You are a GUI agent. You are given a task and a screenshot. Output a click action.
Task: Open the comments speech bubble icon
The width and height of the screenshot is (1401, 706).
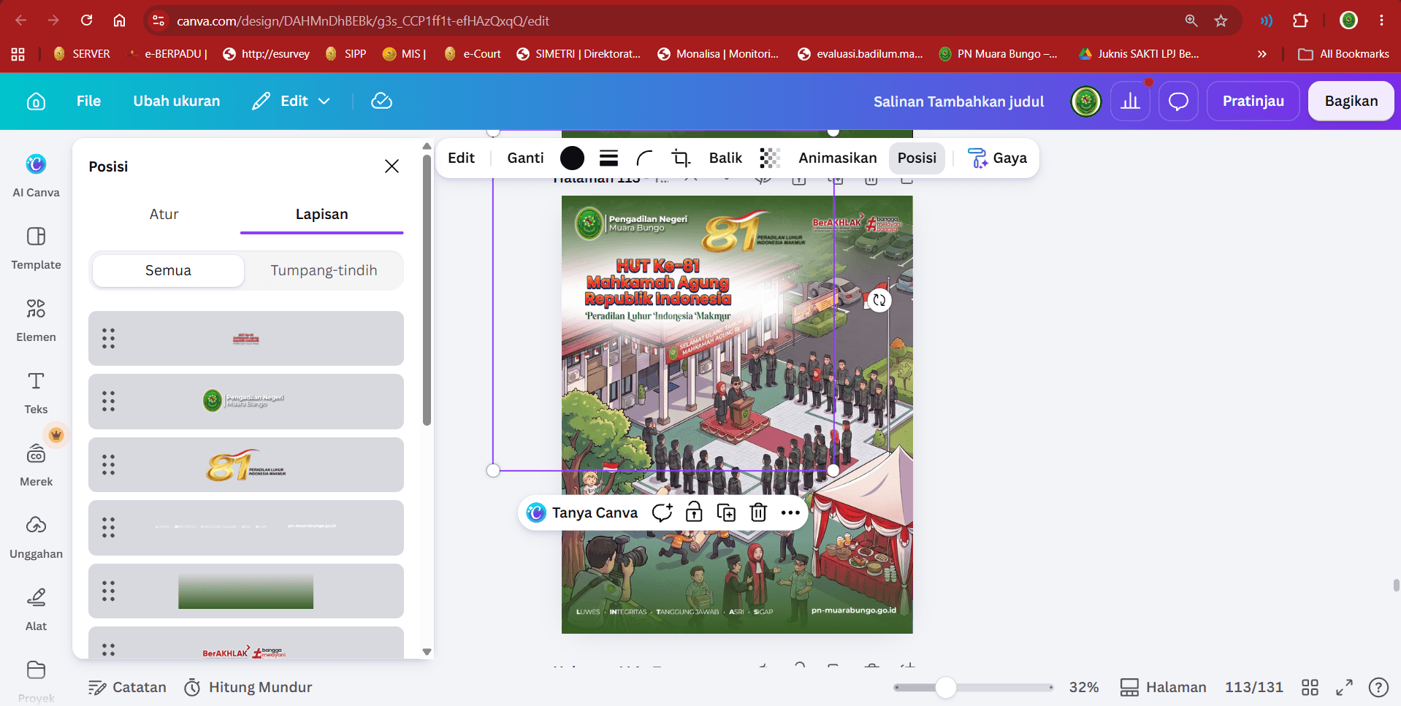(x=1178, y=101)
